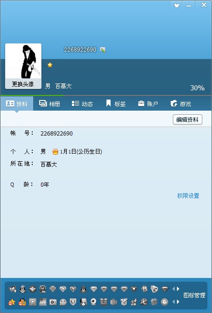Open the skin changer shirt icon
The height and width of the screenshot is (313, 212).
click(177, 5)
